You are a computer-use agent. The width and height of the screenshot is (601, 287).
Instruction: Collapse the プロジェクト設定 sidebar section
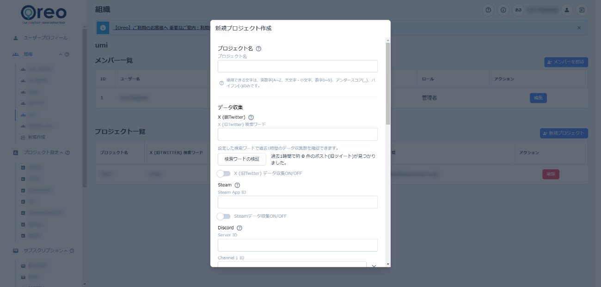click(x=61, y=153)
